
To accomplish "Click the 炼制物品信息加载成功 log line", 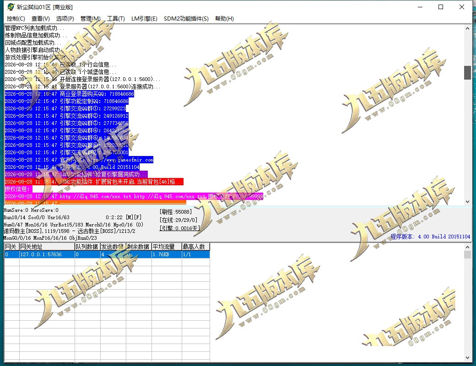I will pyautogui.click(x=36, y=35).
